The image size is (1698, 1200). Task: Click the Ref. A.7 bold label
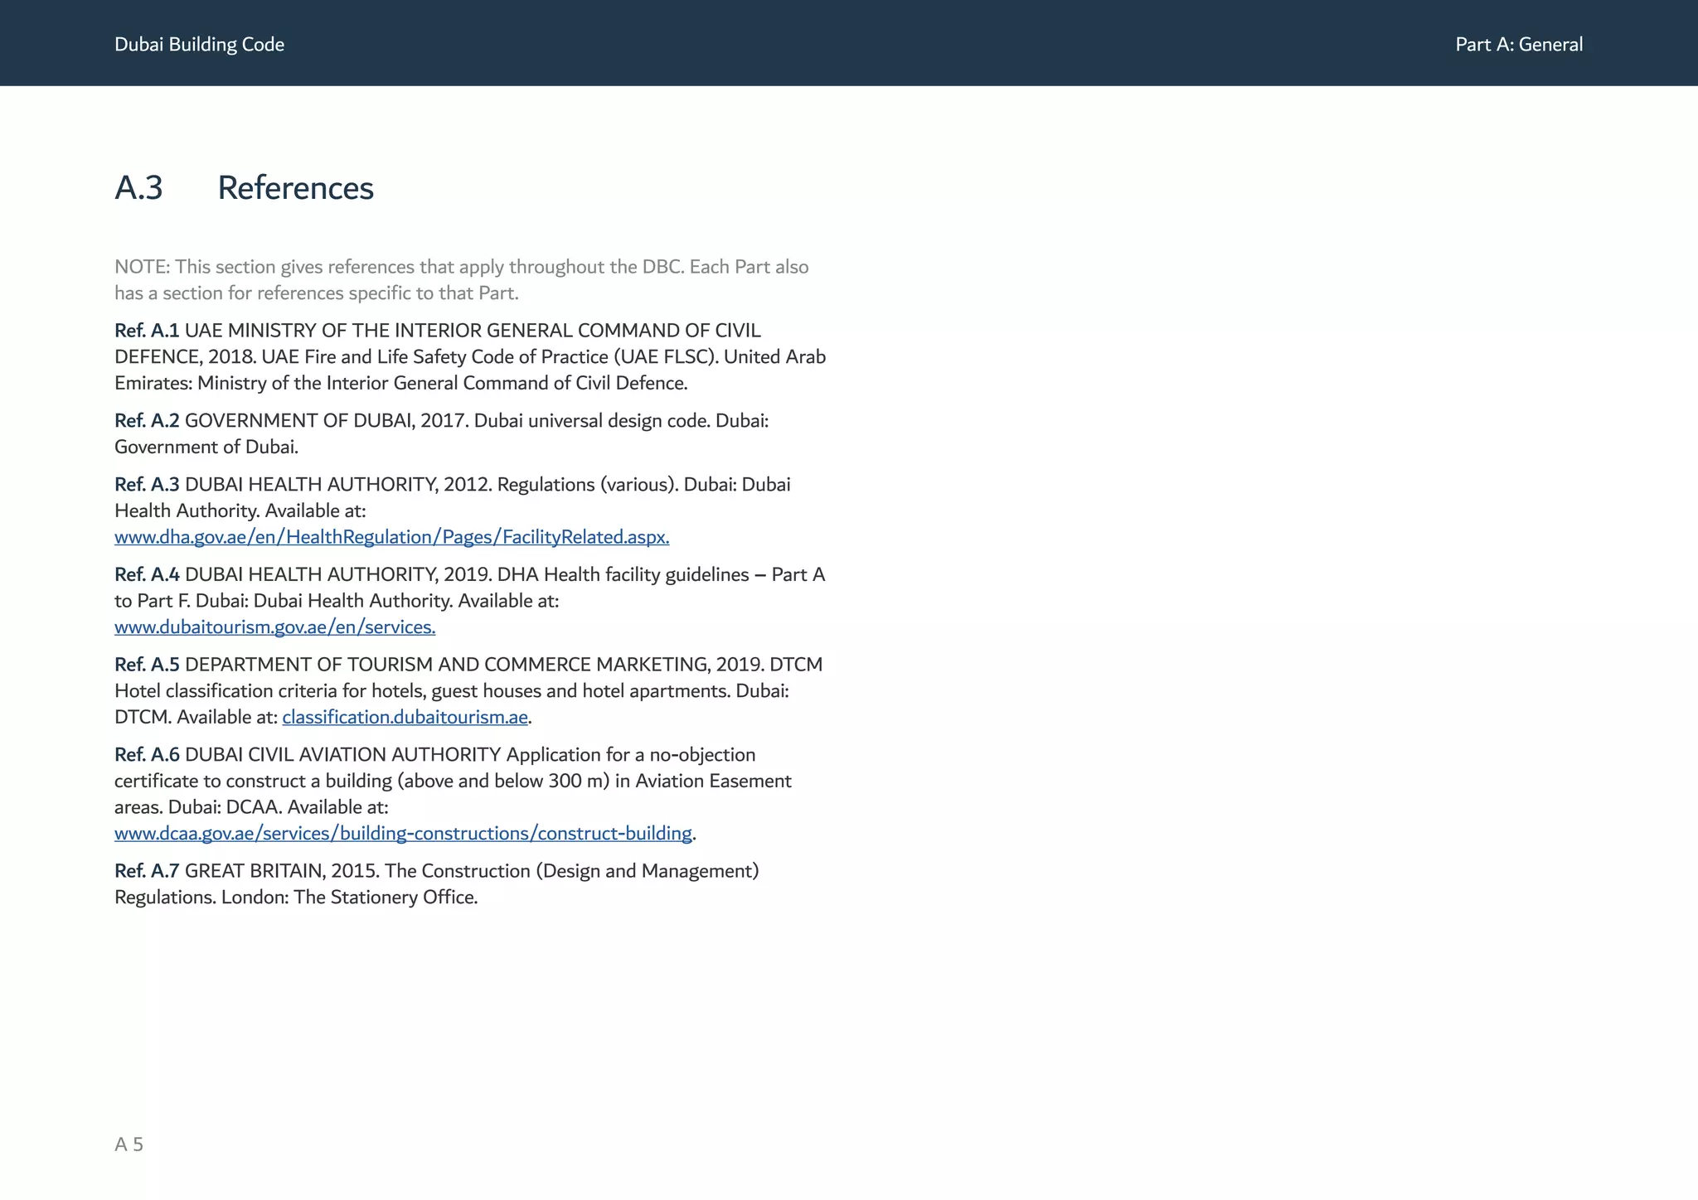tap(147, 871)
